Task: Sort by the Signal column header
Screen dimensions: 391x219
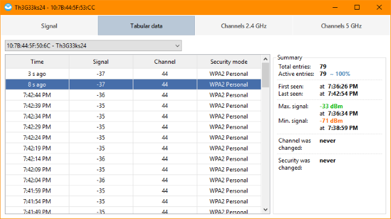Action: tap(101, 61)
